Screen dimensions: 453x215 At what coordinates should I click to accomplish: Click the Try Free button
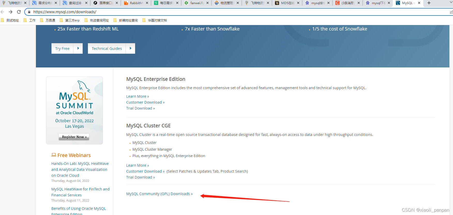pos(62,49)
